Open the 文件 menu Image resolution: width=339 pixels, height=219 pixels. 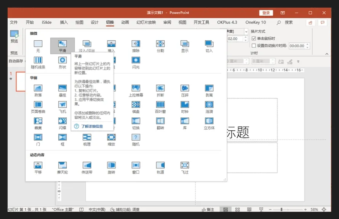pos(14,22)
